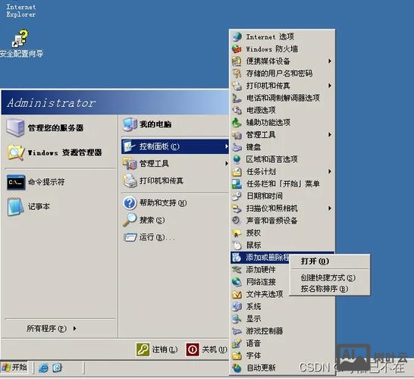Open 搜索(S) in start menu

click(x=175, y=220)
